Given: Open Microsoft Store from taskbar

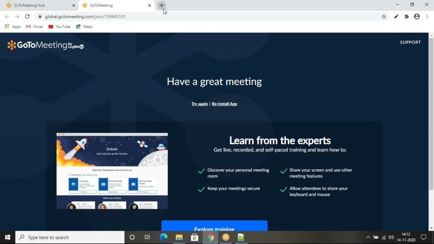Looking at the screenshot, I should pos(195,237).
